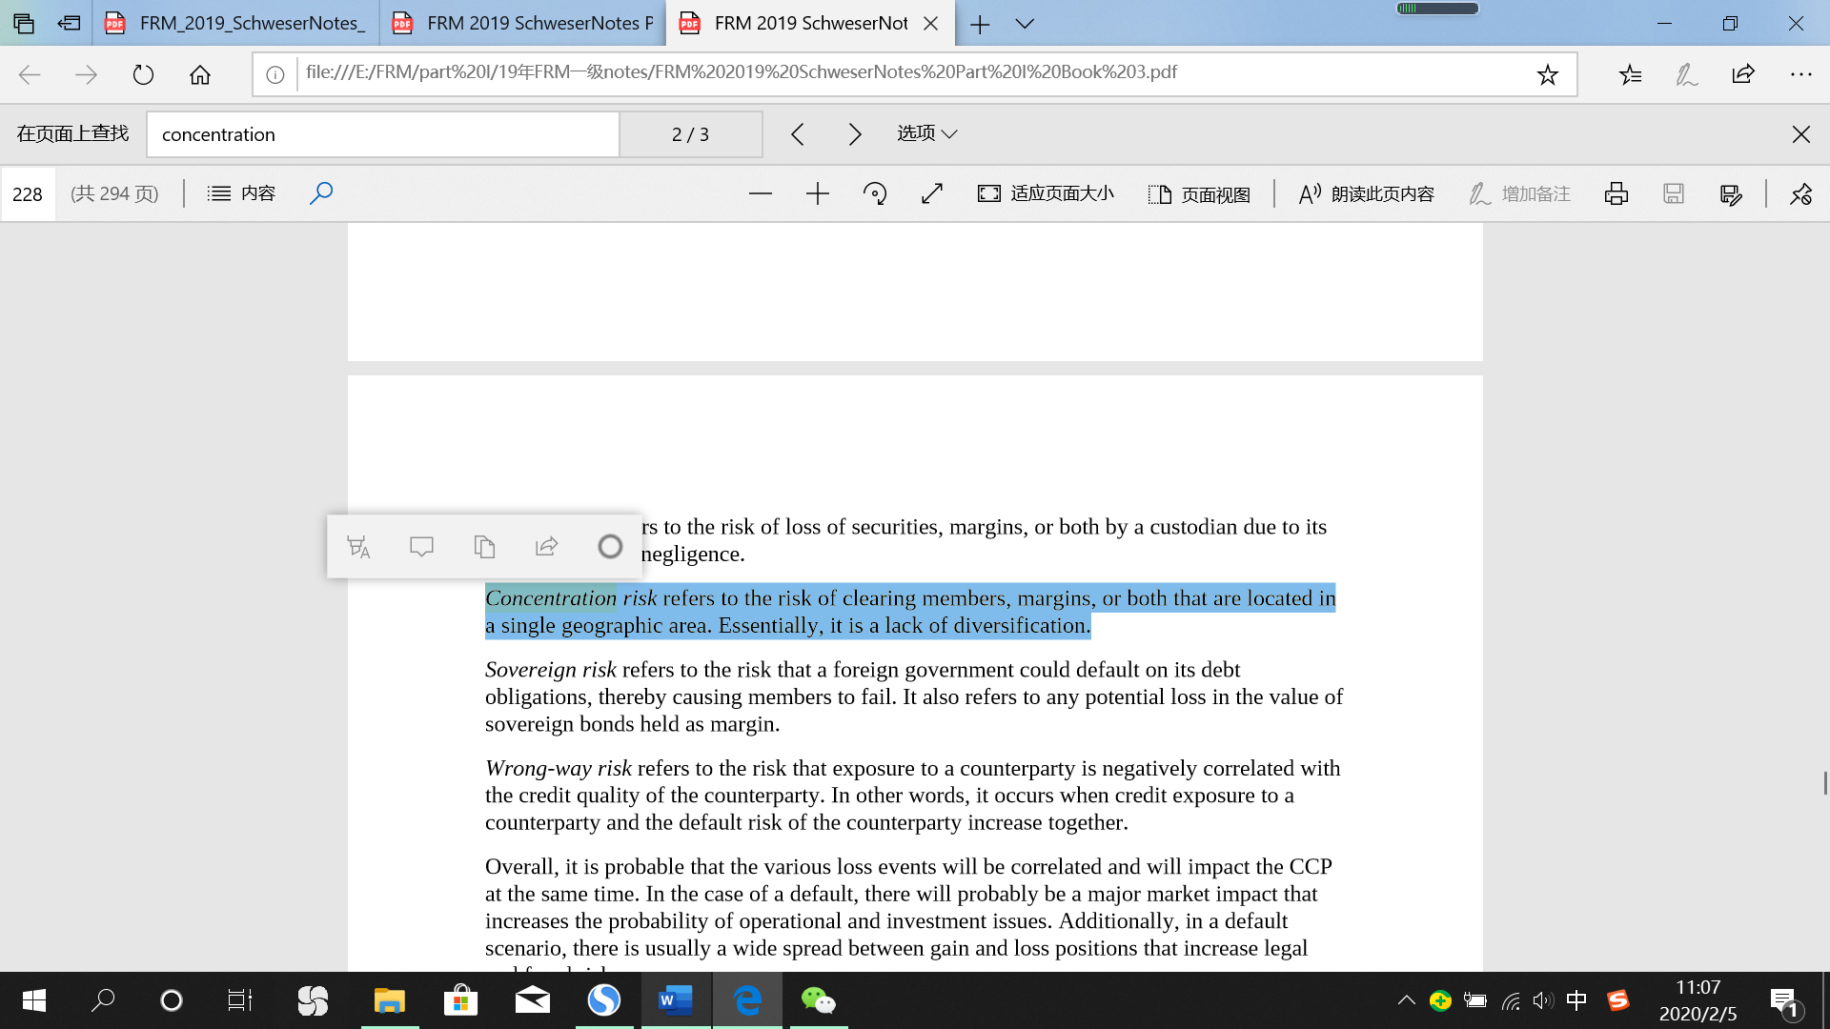
Task: Ask Cortana about selected text
Action: tap(610, 547)
